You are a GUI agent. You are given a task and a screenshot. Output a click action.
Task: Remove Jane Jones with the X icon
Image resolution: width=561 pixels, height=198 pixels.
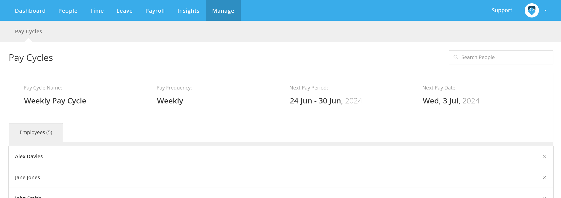[x=544, y=177]
